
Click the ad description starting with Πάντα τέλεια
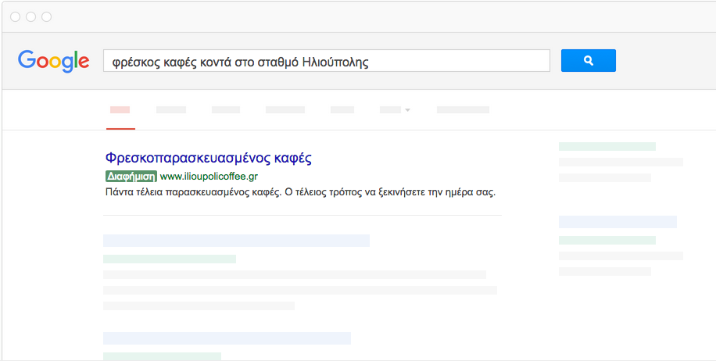[x=300, y=192]
